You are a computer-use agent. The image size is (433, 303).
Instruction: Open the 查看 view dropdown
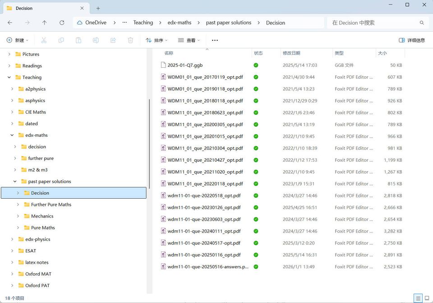point(189,40)
